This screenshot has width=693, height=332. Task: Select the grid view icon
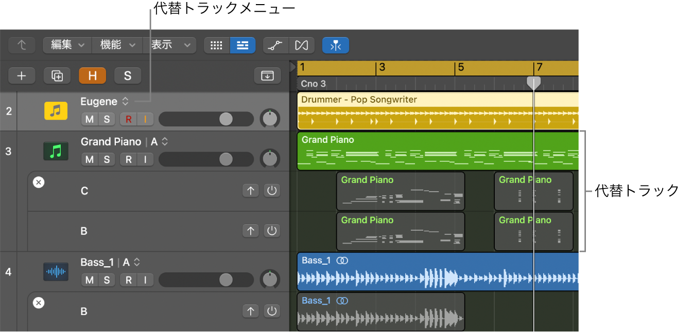pyautogui.click(x=217, y=45)
